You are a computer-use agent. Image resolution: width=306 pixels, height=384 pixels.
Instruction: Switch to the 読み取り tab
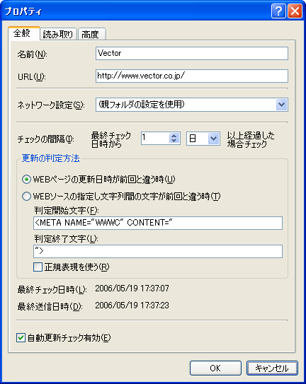[x=58, y=34]
